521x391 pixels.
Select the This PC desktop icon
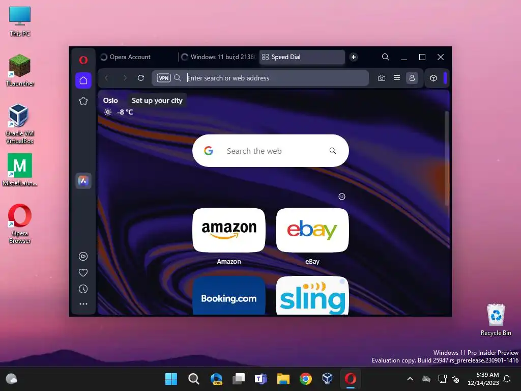(20, 21)
